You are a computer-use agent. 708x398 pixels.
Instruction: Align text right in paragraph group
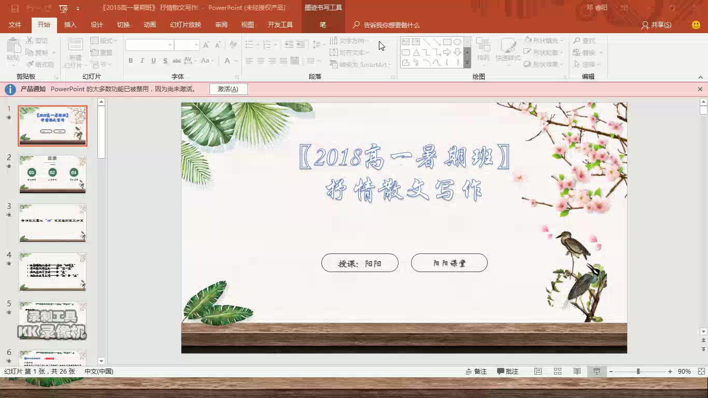(x=272, y=61)
